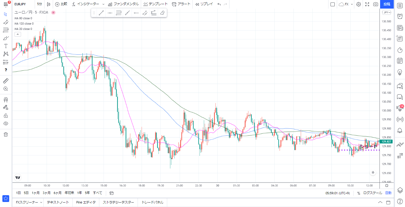
Task: Jump to latest bar double-chevron button
Action: click(373, 172)
